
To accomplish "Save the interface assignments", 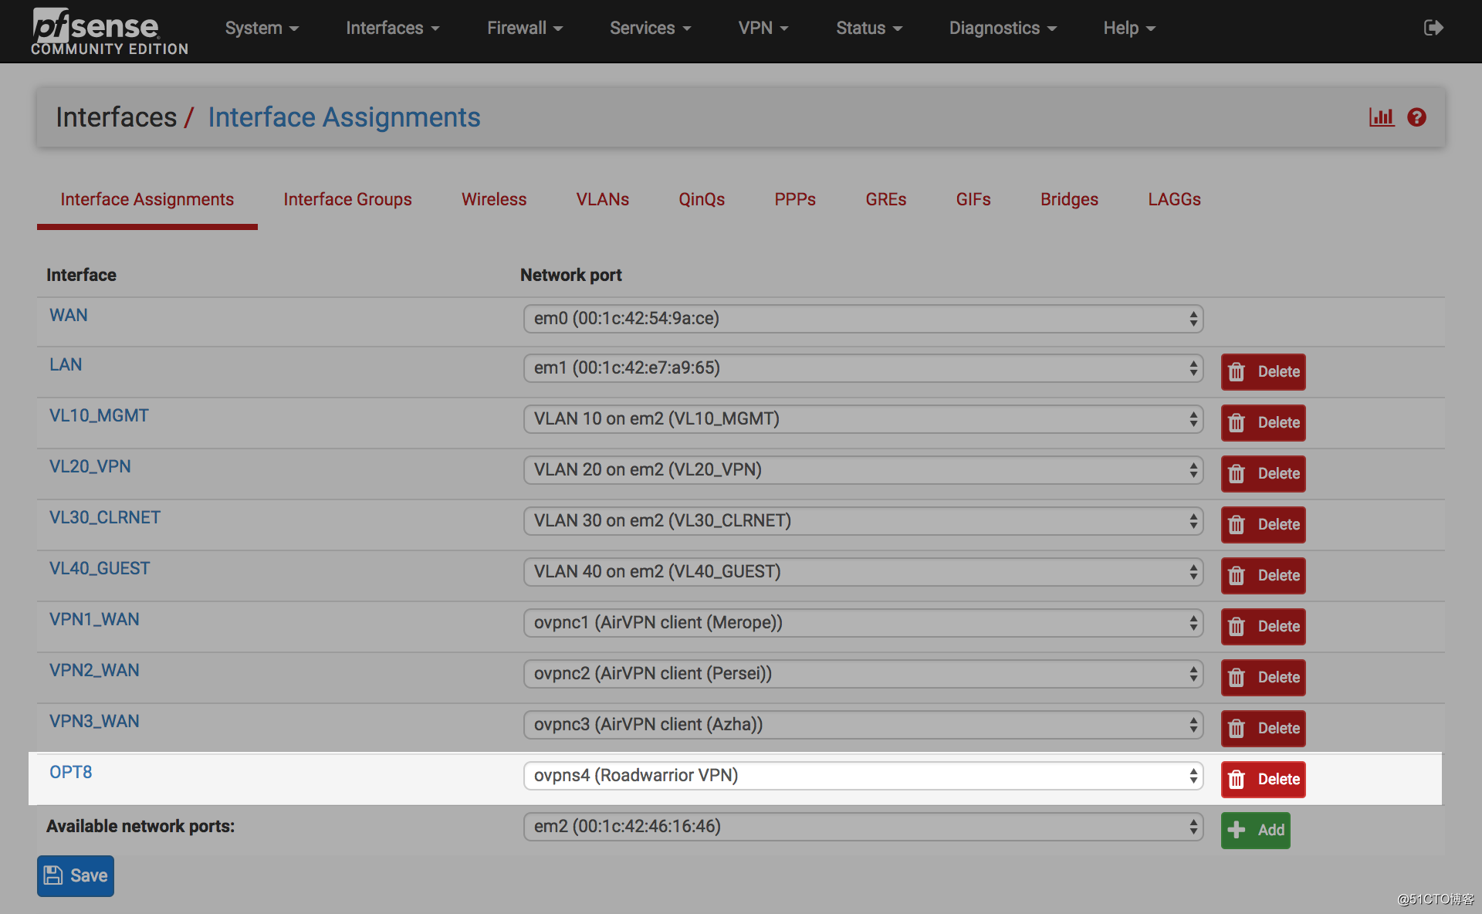I will (76, 875).
